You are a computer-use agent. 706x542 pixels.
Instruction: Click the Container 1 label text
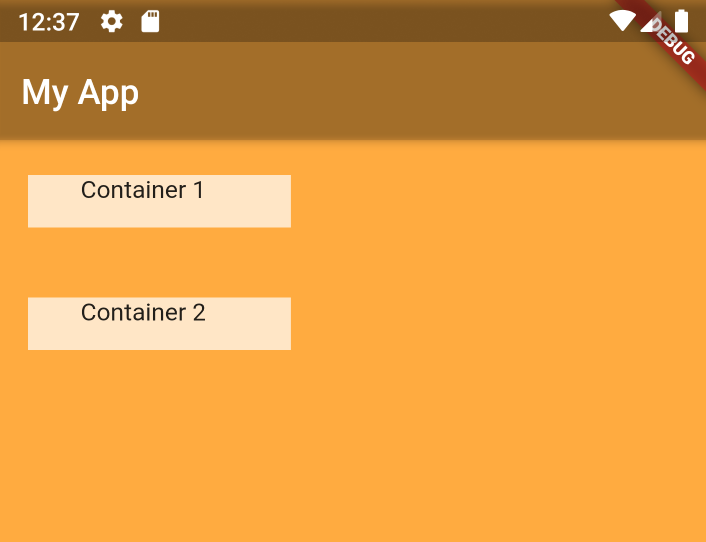coord(142,190)
